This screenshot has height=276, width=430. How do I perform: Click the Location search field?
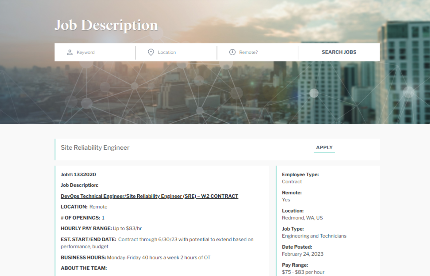(178, 52)
